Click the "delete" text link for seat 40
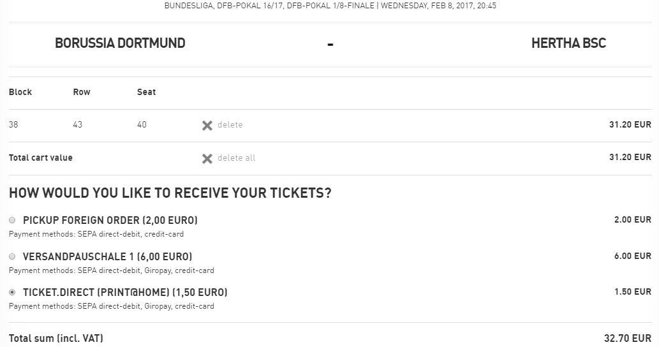The width and height of the screenshot is (659, 347). pyautogui.click(x=230, y=125)
